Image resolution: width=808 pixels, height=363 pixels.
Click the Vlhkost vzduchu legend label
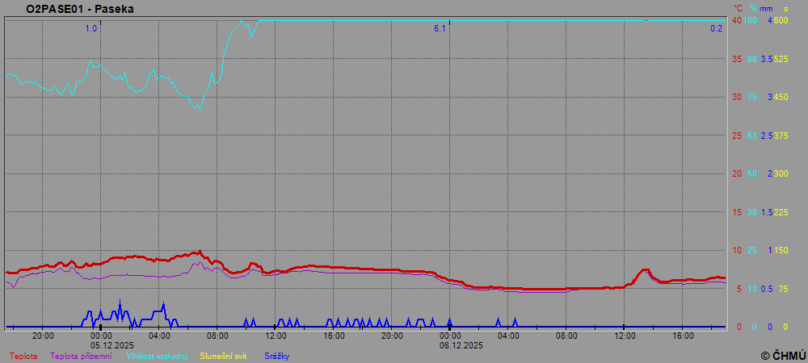158,356
